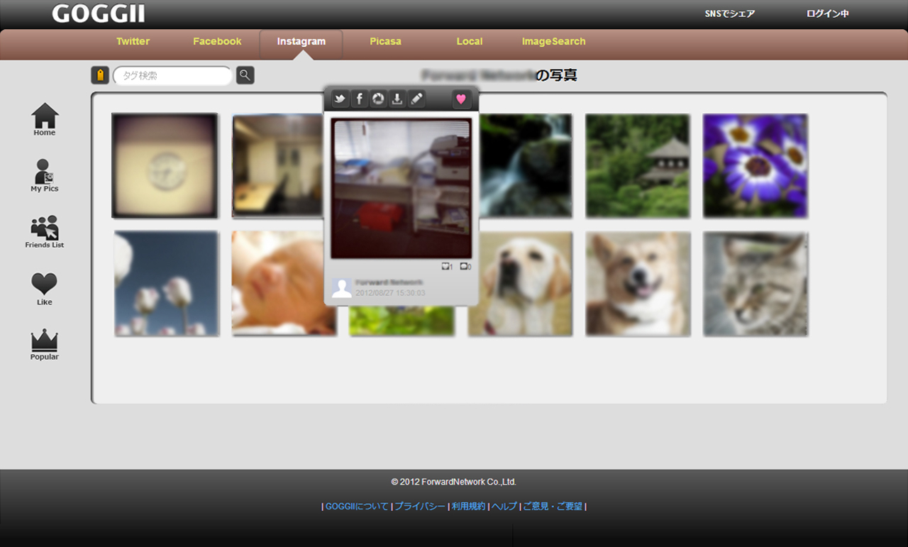Open the pagoda in forest thumbnail
The image size is (908, 547).
[x=638, y=165]
